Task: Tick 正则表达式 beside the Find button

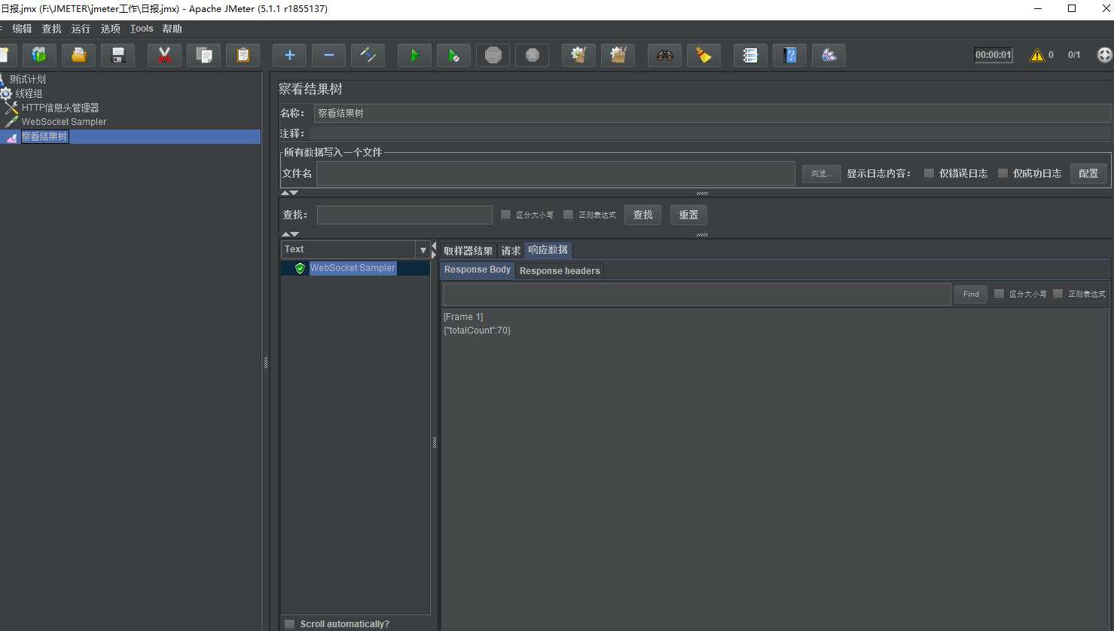Action: [1058, 294]
